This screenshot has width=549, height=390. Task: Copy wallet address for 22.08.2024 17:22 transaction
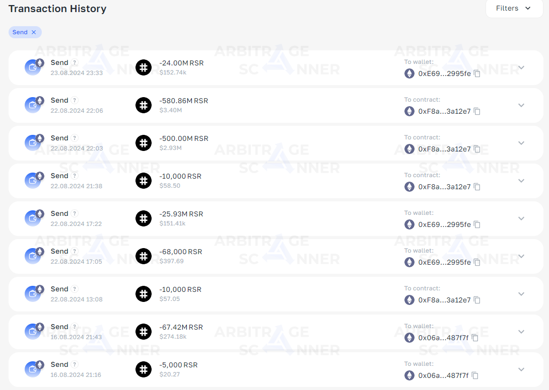point(477,224)
